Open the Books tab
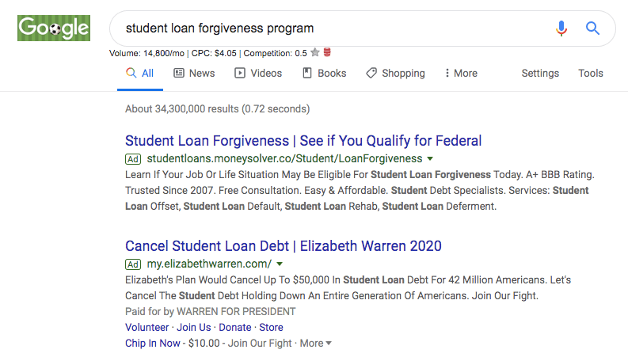 [325, 73]
